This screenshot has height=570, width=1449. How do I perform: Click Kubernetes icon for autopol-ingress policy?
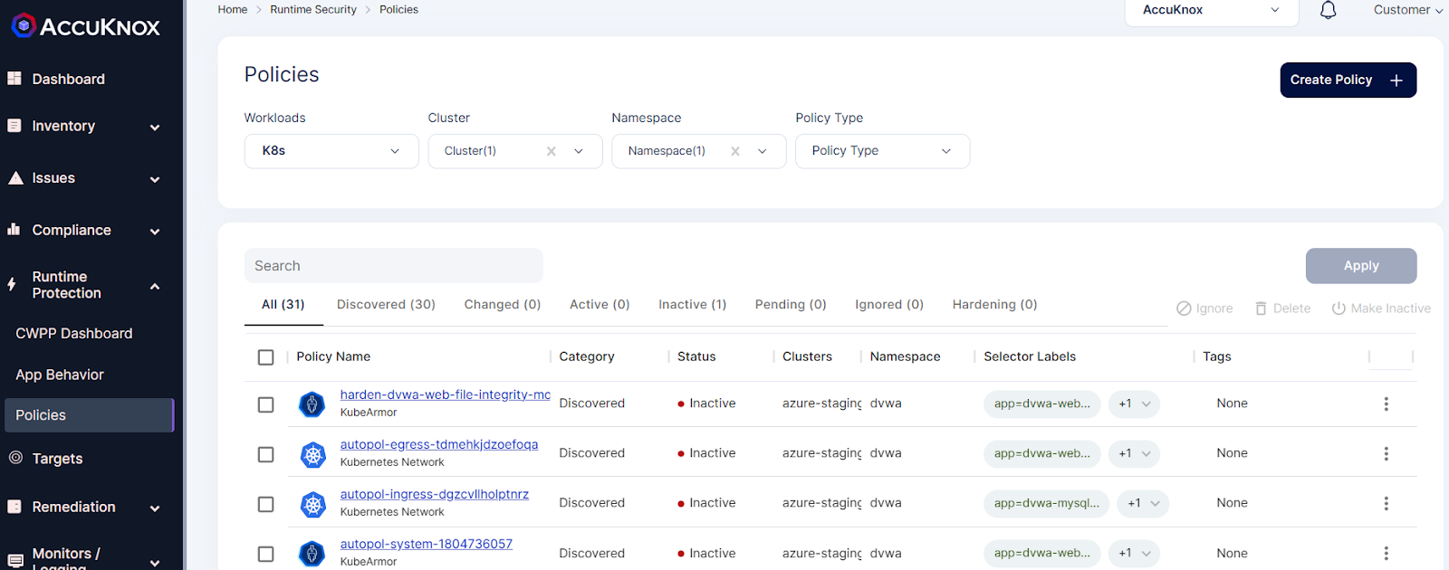click(x=313, y=504)
